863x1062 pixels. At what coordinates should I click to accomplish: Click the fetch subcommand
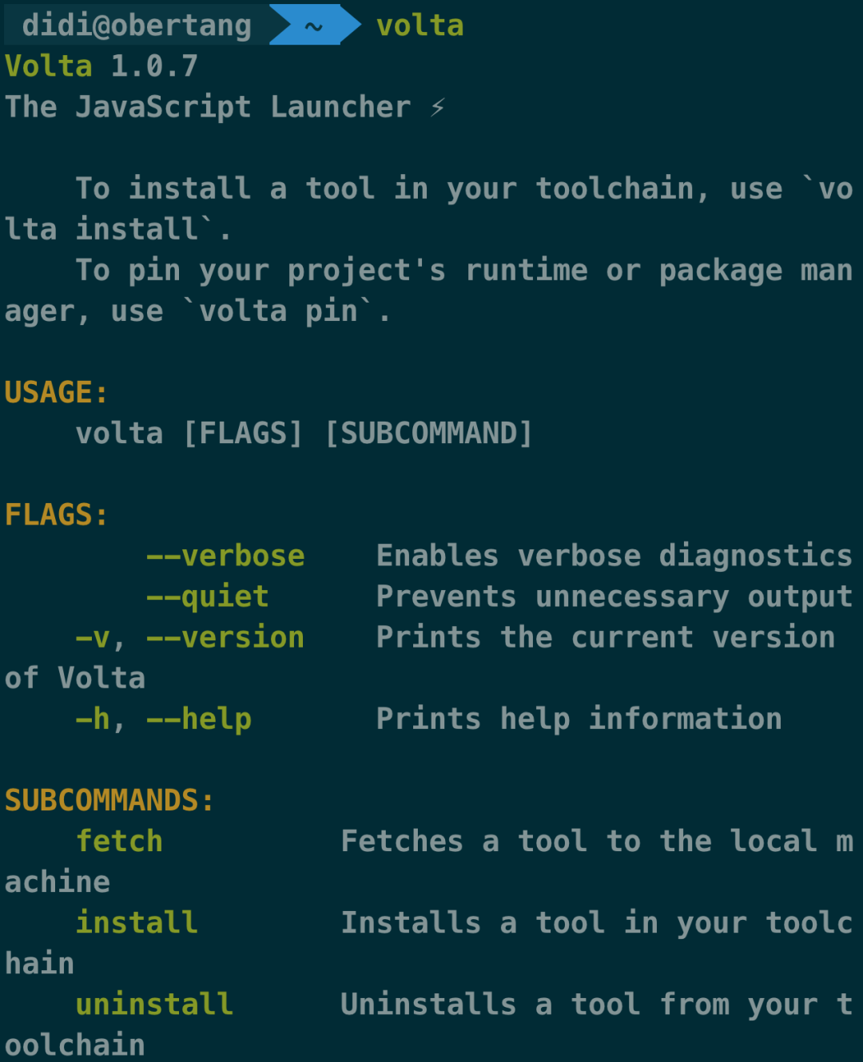pos(119,841)
